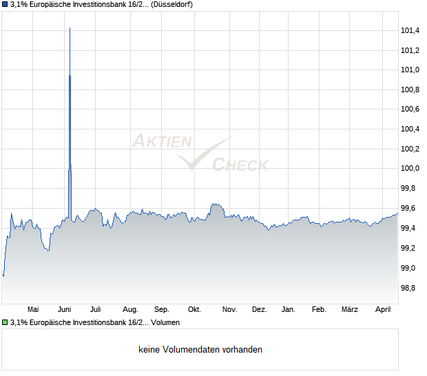Click the 'Aug.' month label on the x-axis
Viewport: 427px width, 376px height.
tap(130, 310)
